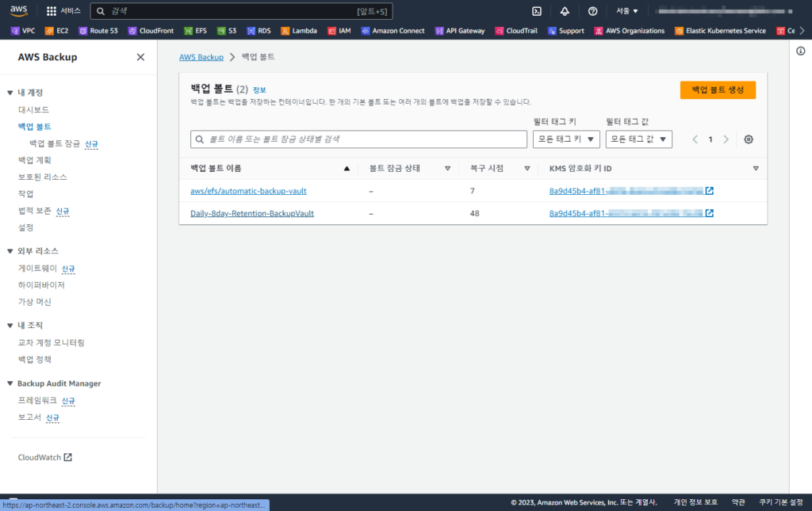Viewport: 812px width, 511px height.
Task: Collapse the 내 조직 section
Action: 10,326
